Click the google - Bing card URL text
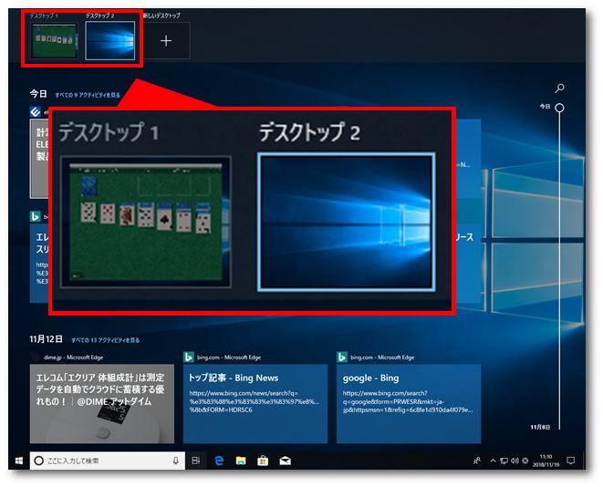The image size is (603, 487). click(408, 401)
